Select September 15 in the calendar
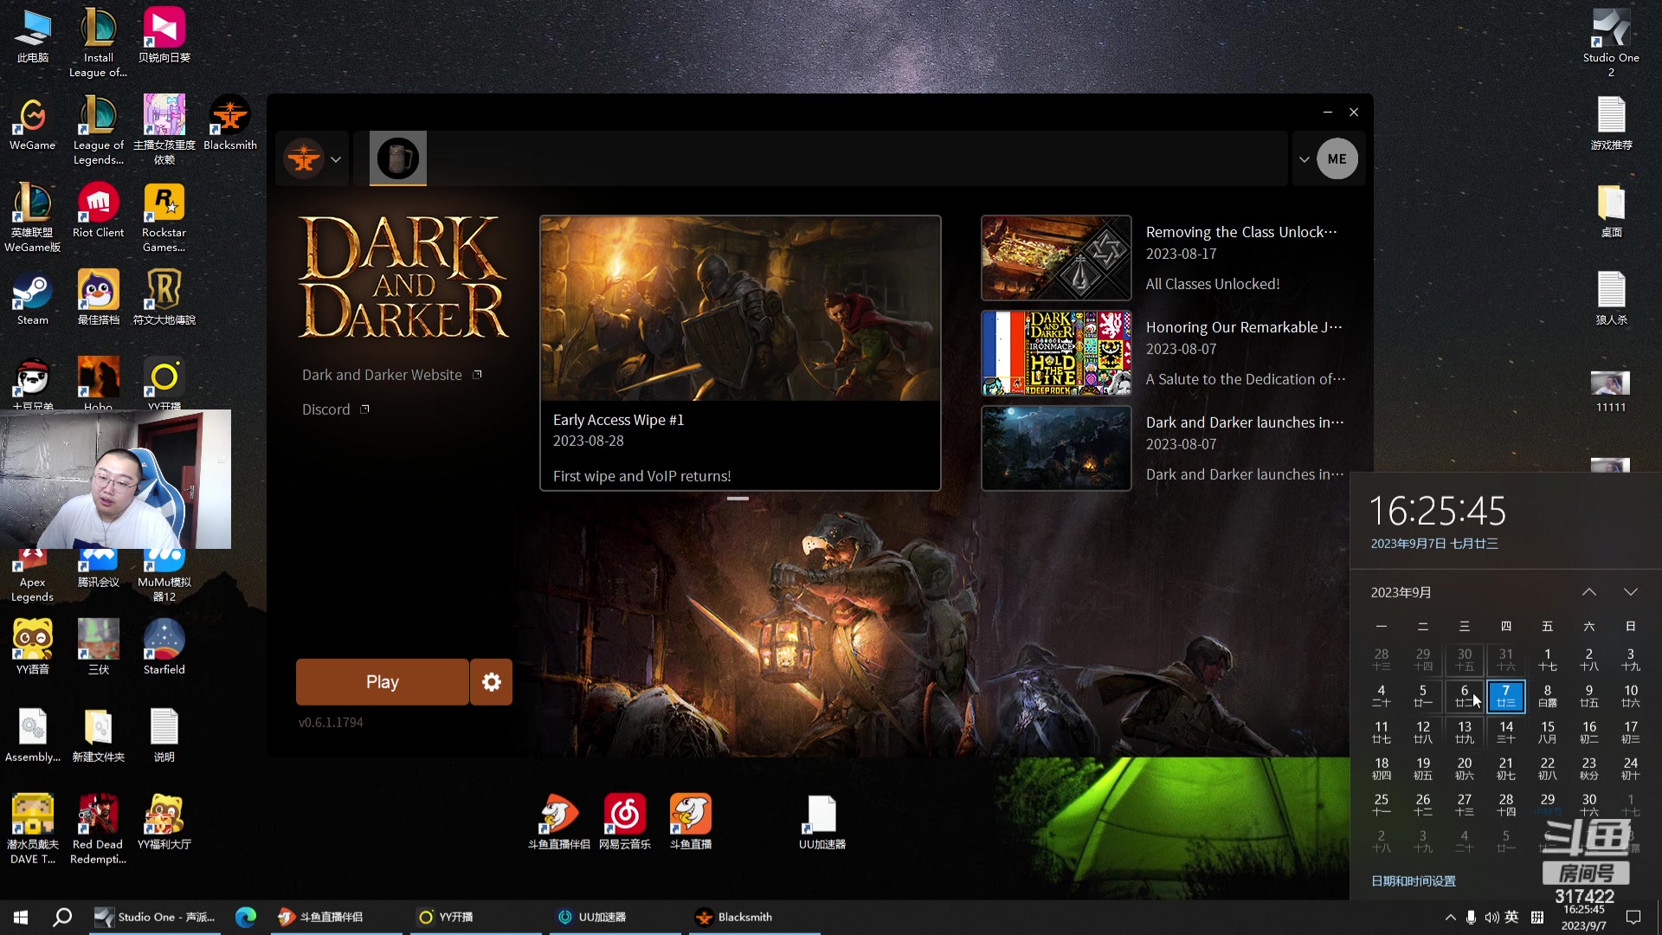The image size is (1662, 935). (1547, 732)
